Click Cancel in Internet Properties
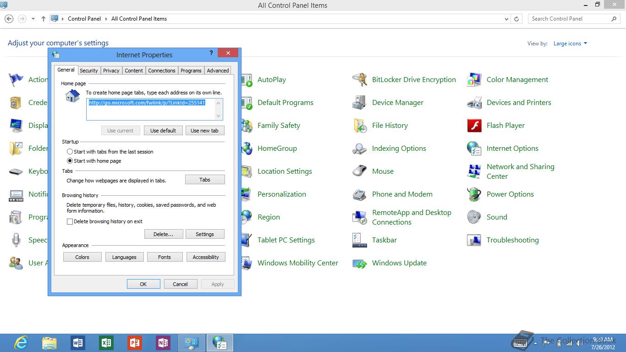 tap(181, 284)
